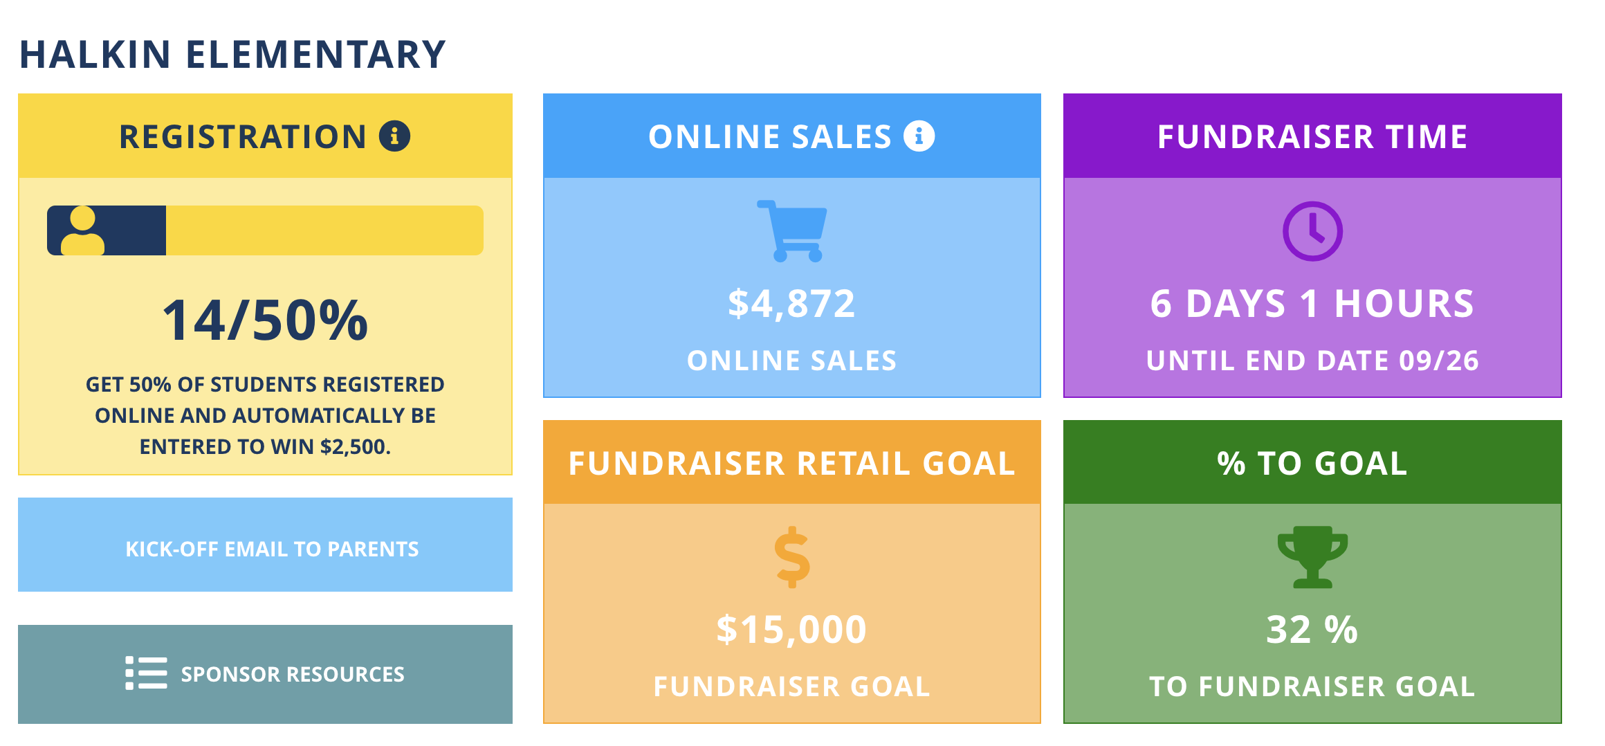This screenshot has width=1605, height=746.
Task: Click the Fundraiser Retail Goal header
Action: point(791,463)
